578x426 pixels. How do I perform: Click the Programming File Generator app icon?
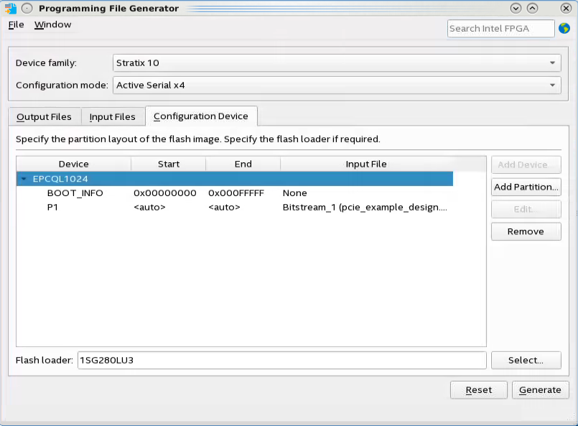[x=10, y=8]
